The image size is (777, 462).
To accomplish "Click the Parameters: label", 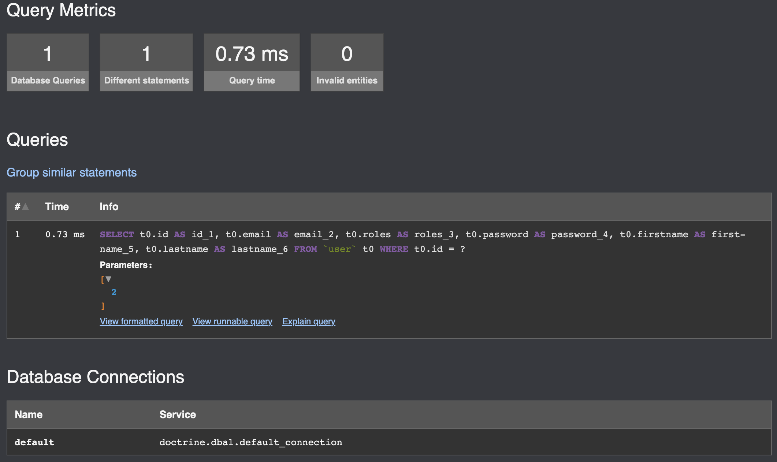I will [126, 265].
